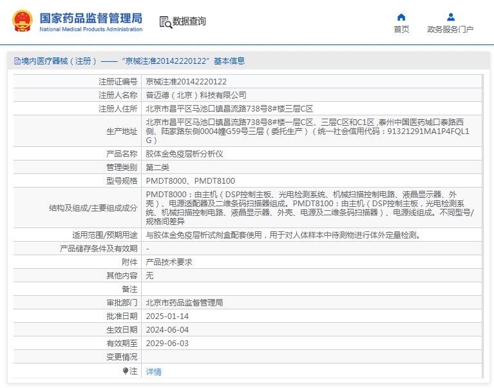Open the 详情 link
Image resolution: width=494 pixels, height=388 pixels.
(154, 372)
